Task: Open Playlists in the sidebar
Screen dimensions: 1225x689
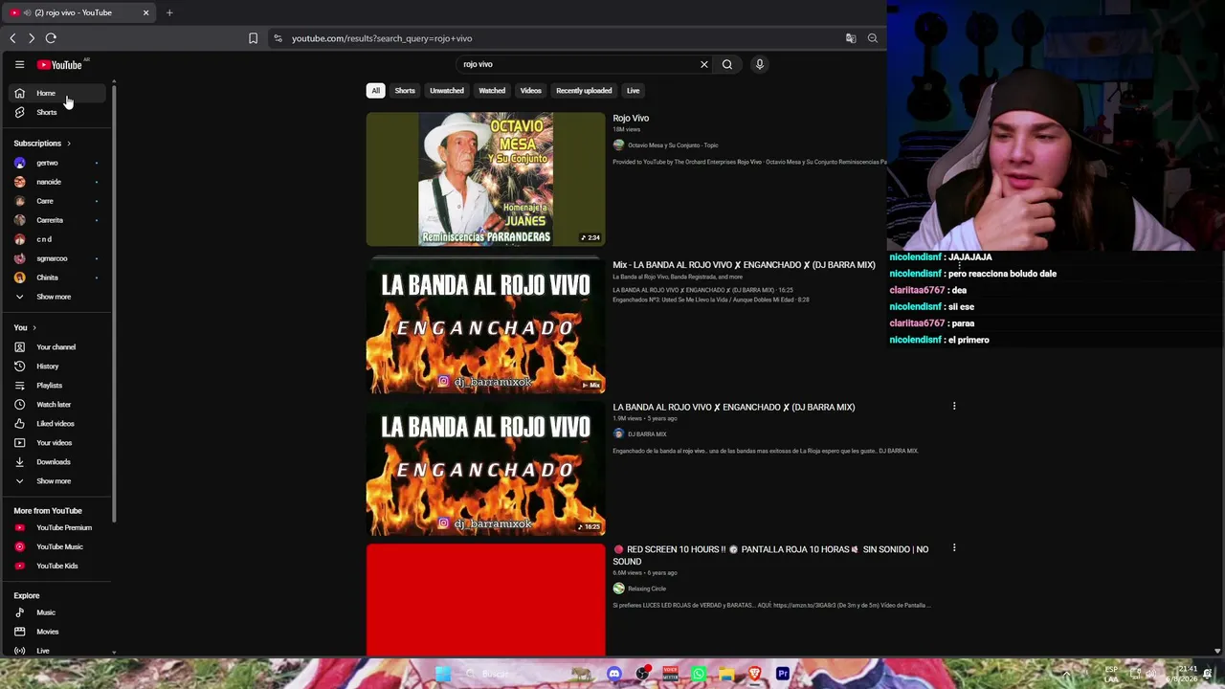Action: pos(57,386)
